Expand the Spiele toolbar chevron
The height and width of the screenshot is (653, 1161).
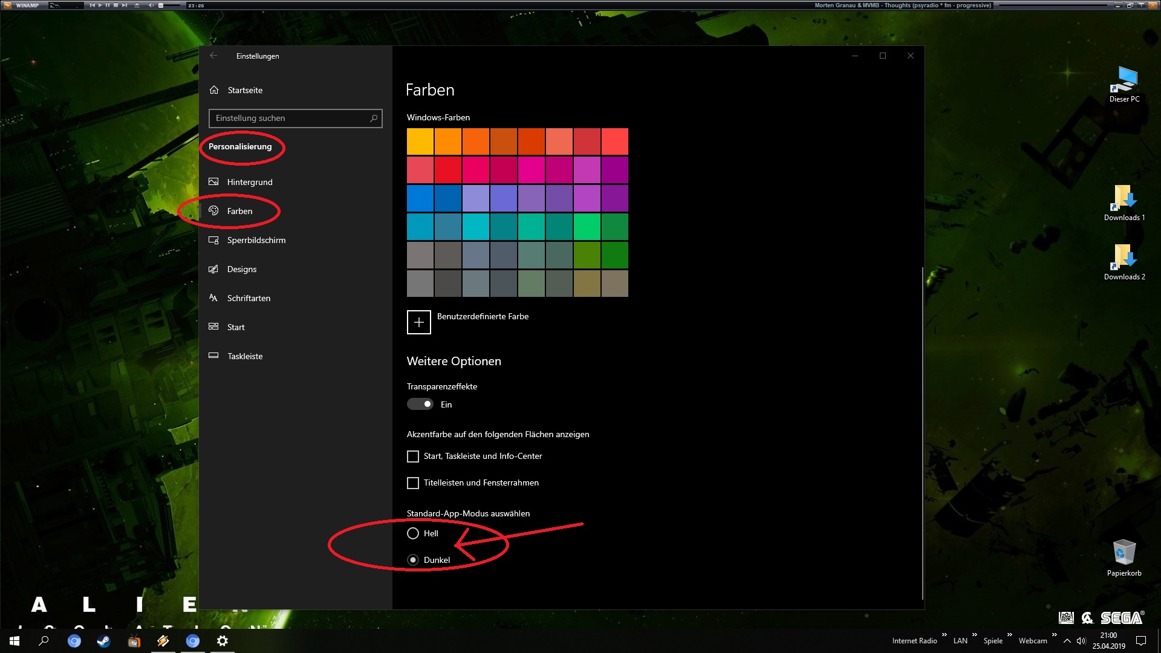click(1009, 634)
